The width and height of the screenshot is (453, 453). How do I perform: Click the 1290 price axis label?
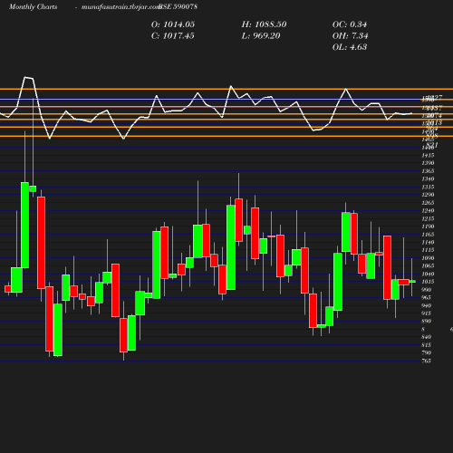coord(428,195)
